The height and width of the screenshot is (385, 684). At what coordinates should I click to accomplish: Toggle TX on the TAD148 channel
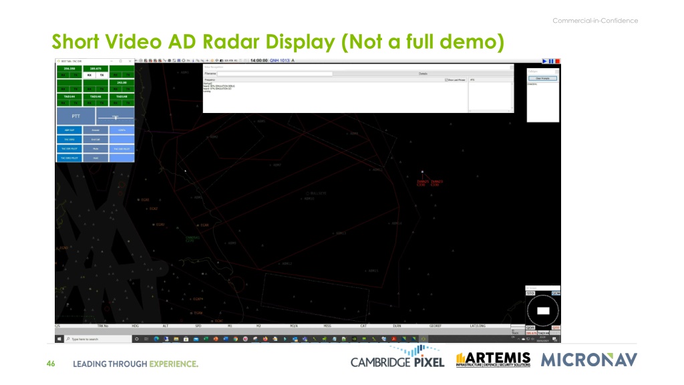[128, 103]
